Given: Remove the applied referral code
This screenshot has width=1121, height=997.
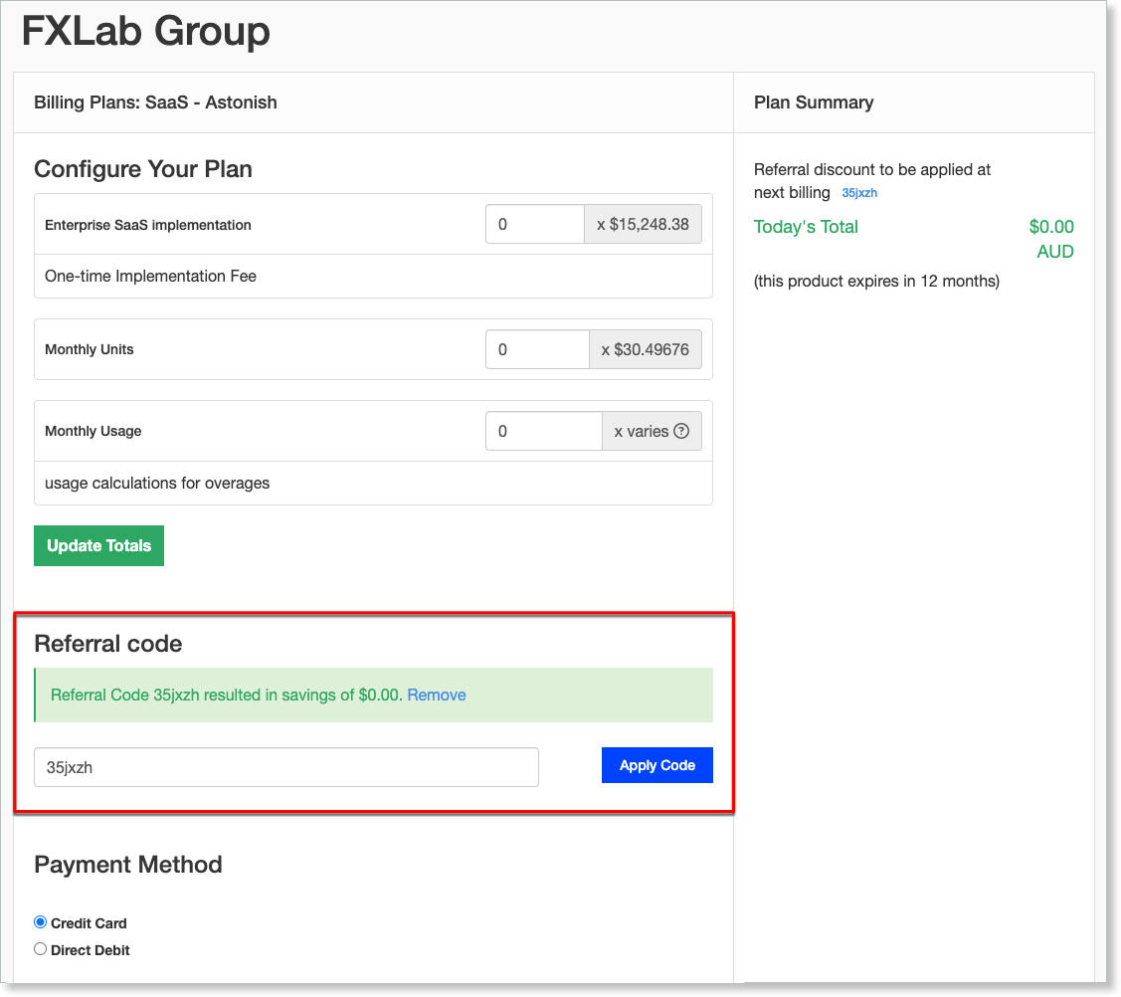Looking at the screenshot, I should click(436, 696).
